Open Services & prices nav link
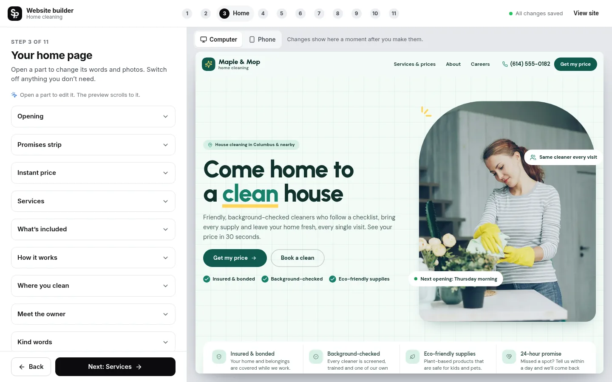 414,64
